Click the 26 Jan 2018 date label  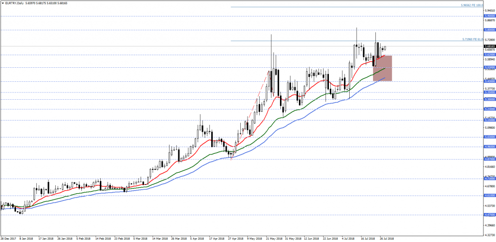64,239
